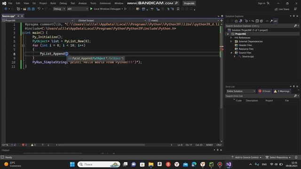Open the main() member dropdown
Viewport: 301px width, 169px height.
(x=183, y=20)
